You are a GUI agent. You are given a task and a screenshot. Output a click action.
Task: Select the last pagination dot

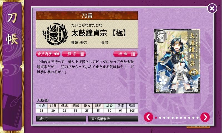[198, 118]
